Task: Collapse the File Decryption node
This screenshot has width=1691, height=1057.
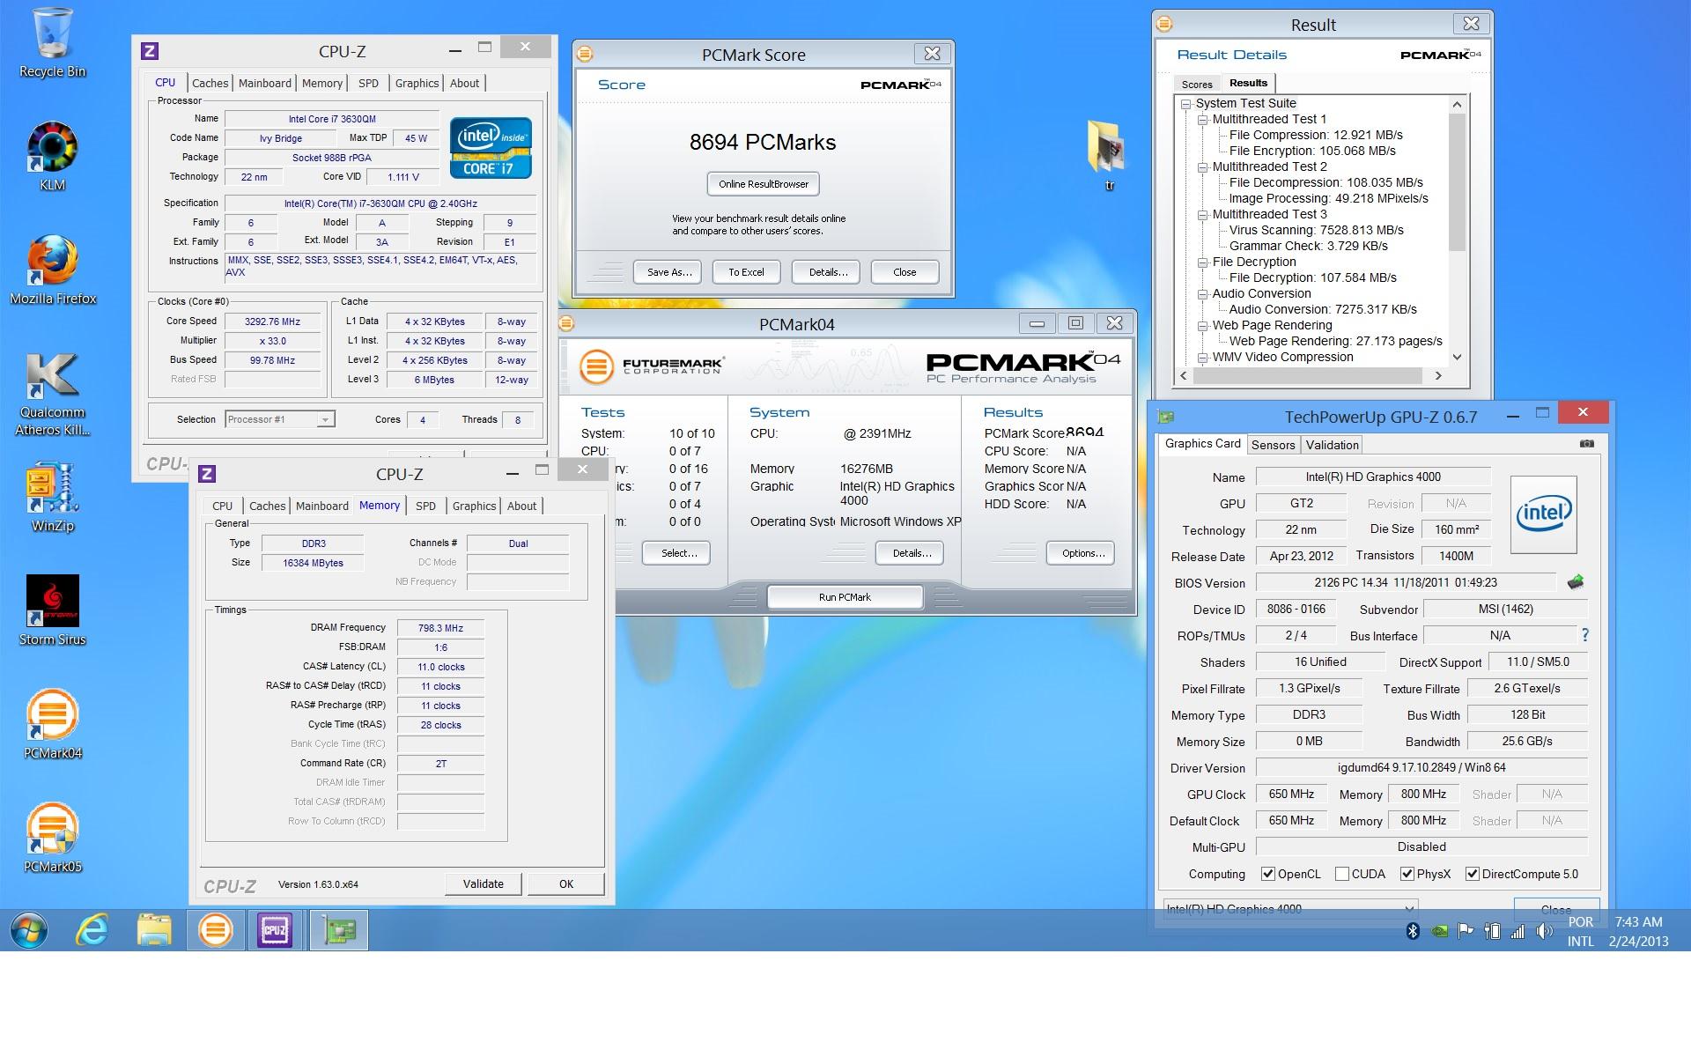Action: 1202,262
